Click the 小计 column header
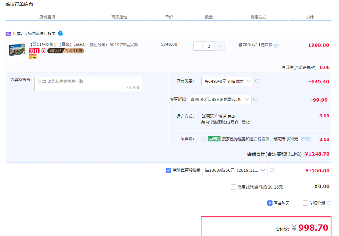 point(310,17)
